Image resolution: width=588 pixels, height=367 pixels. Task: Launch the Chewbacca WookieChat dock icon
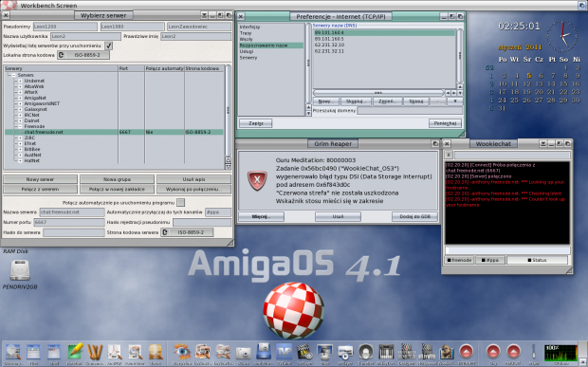coord(447,352)
